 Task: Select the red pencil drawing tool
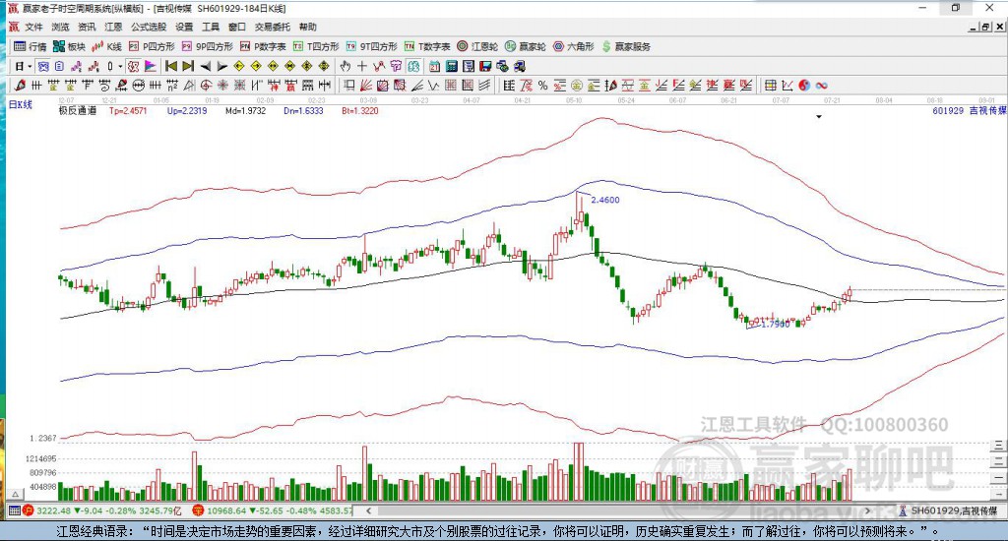pos(20,85)
